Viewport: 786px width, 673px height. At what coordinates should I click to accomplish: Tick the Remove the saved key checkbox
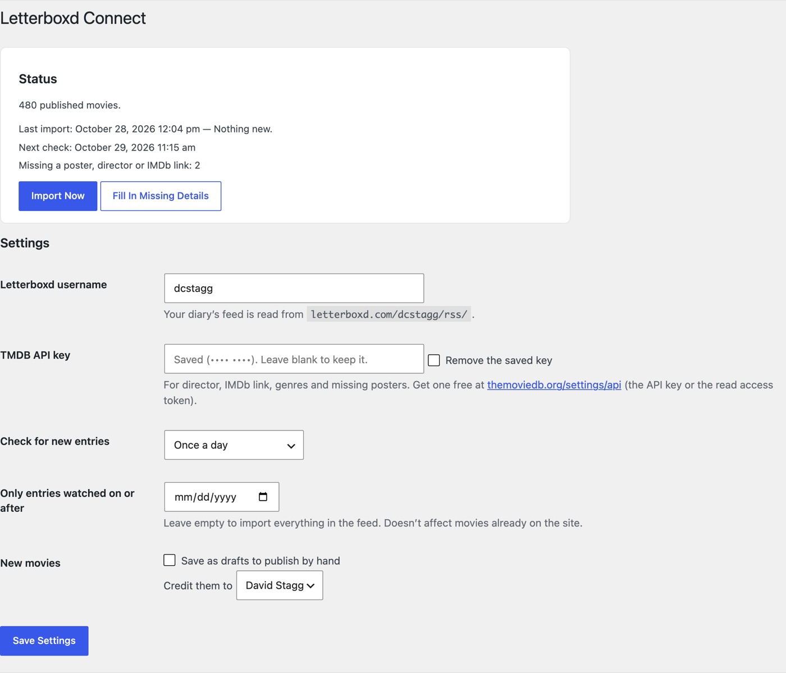(x=434, y=360)
